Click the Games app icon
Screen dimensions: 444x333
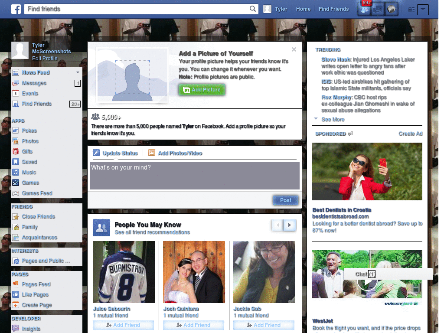(x=16, y=183)
